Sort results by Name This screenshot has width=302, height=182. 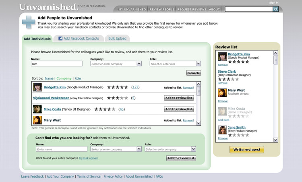coord(49,78)
